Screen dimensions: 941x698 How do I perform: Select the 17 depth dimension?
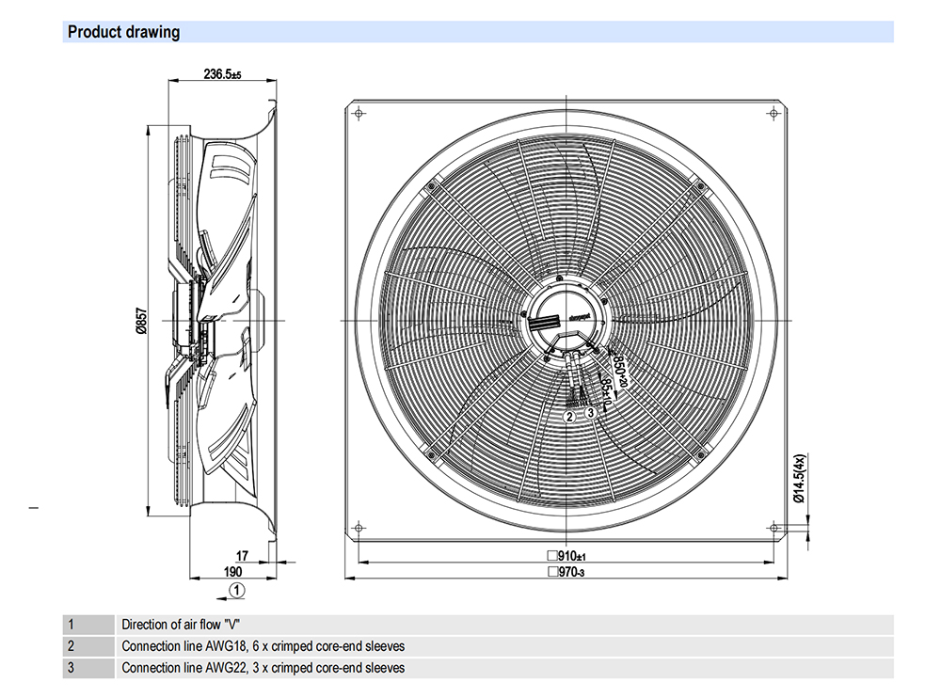pyautogui.click(x=242, y=556)
